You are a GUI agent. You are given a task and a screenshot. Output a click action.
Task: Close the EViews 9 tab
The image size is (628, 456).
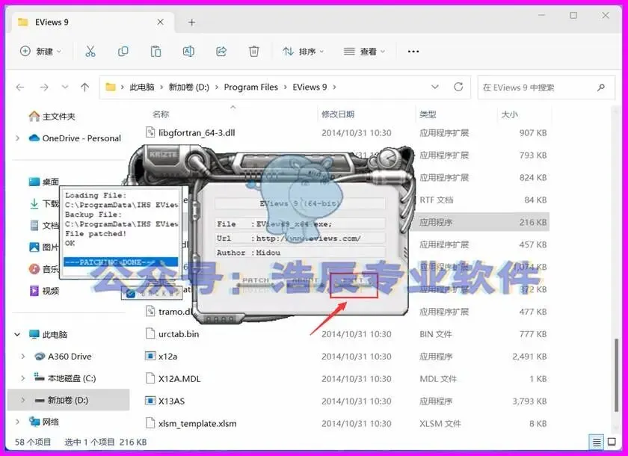160,22
